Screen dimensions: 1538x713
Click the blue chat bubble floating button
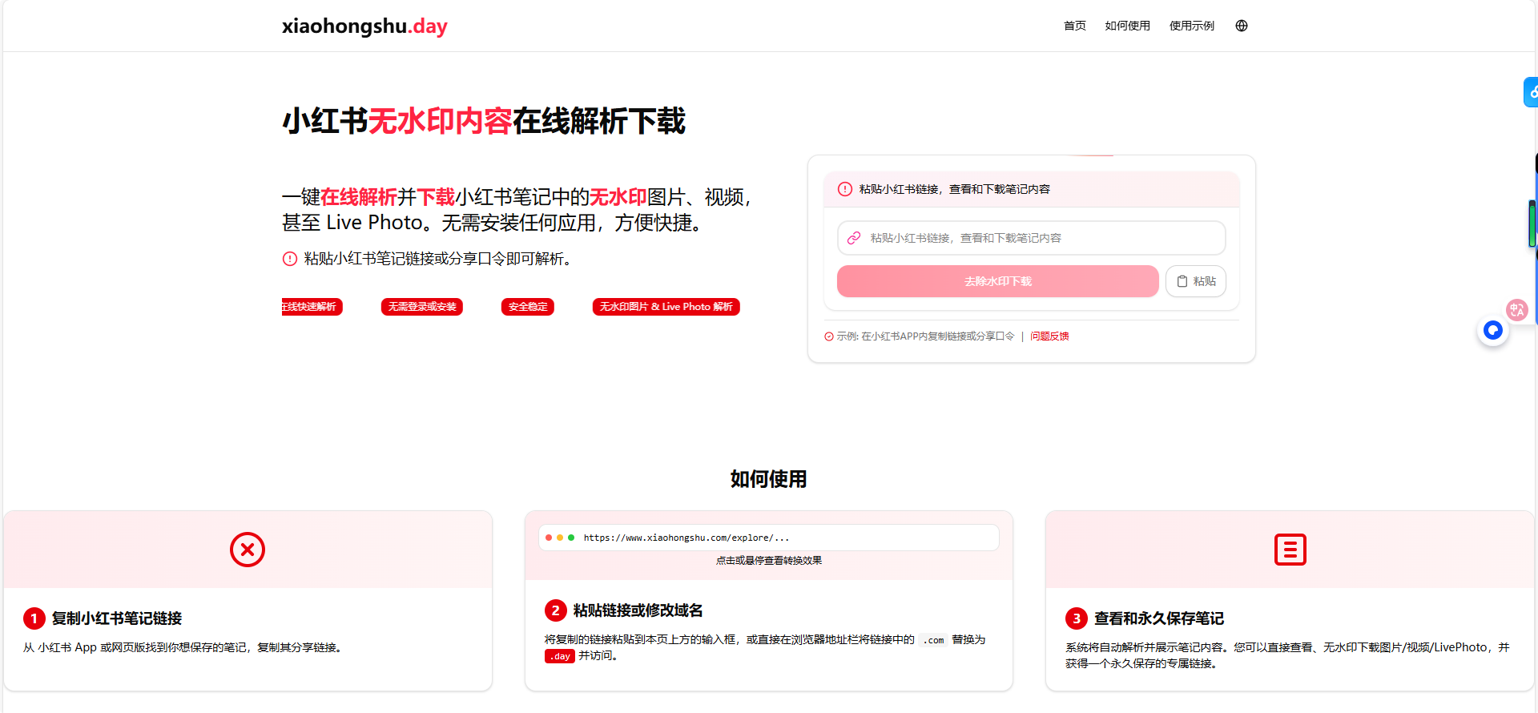1493,330
